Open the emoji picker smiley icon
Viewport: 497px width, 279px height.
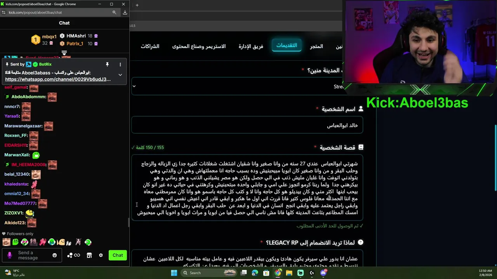tap(55, 255)
